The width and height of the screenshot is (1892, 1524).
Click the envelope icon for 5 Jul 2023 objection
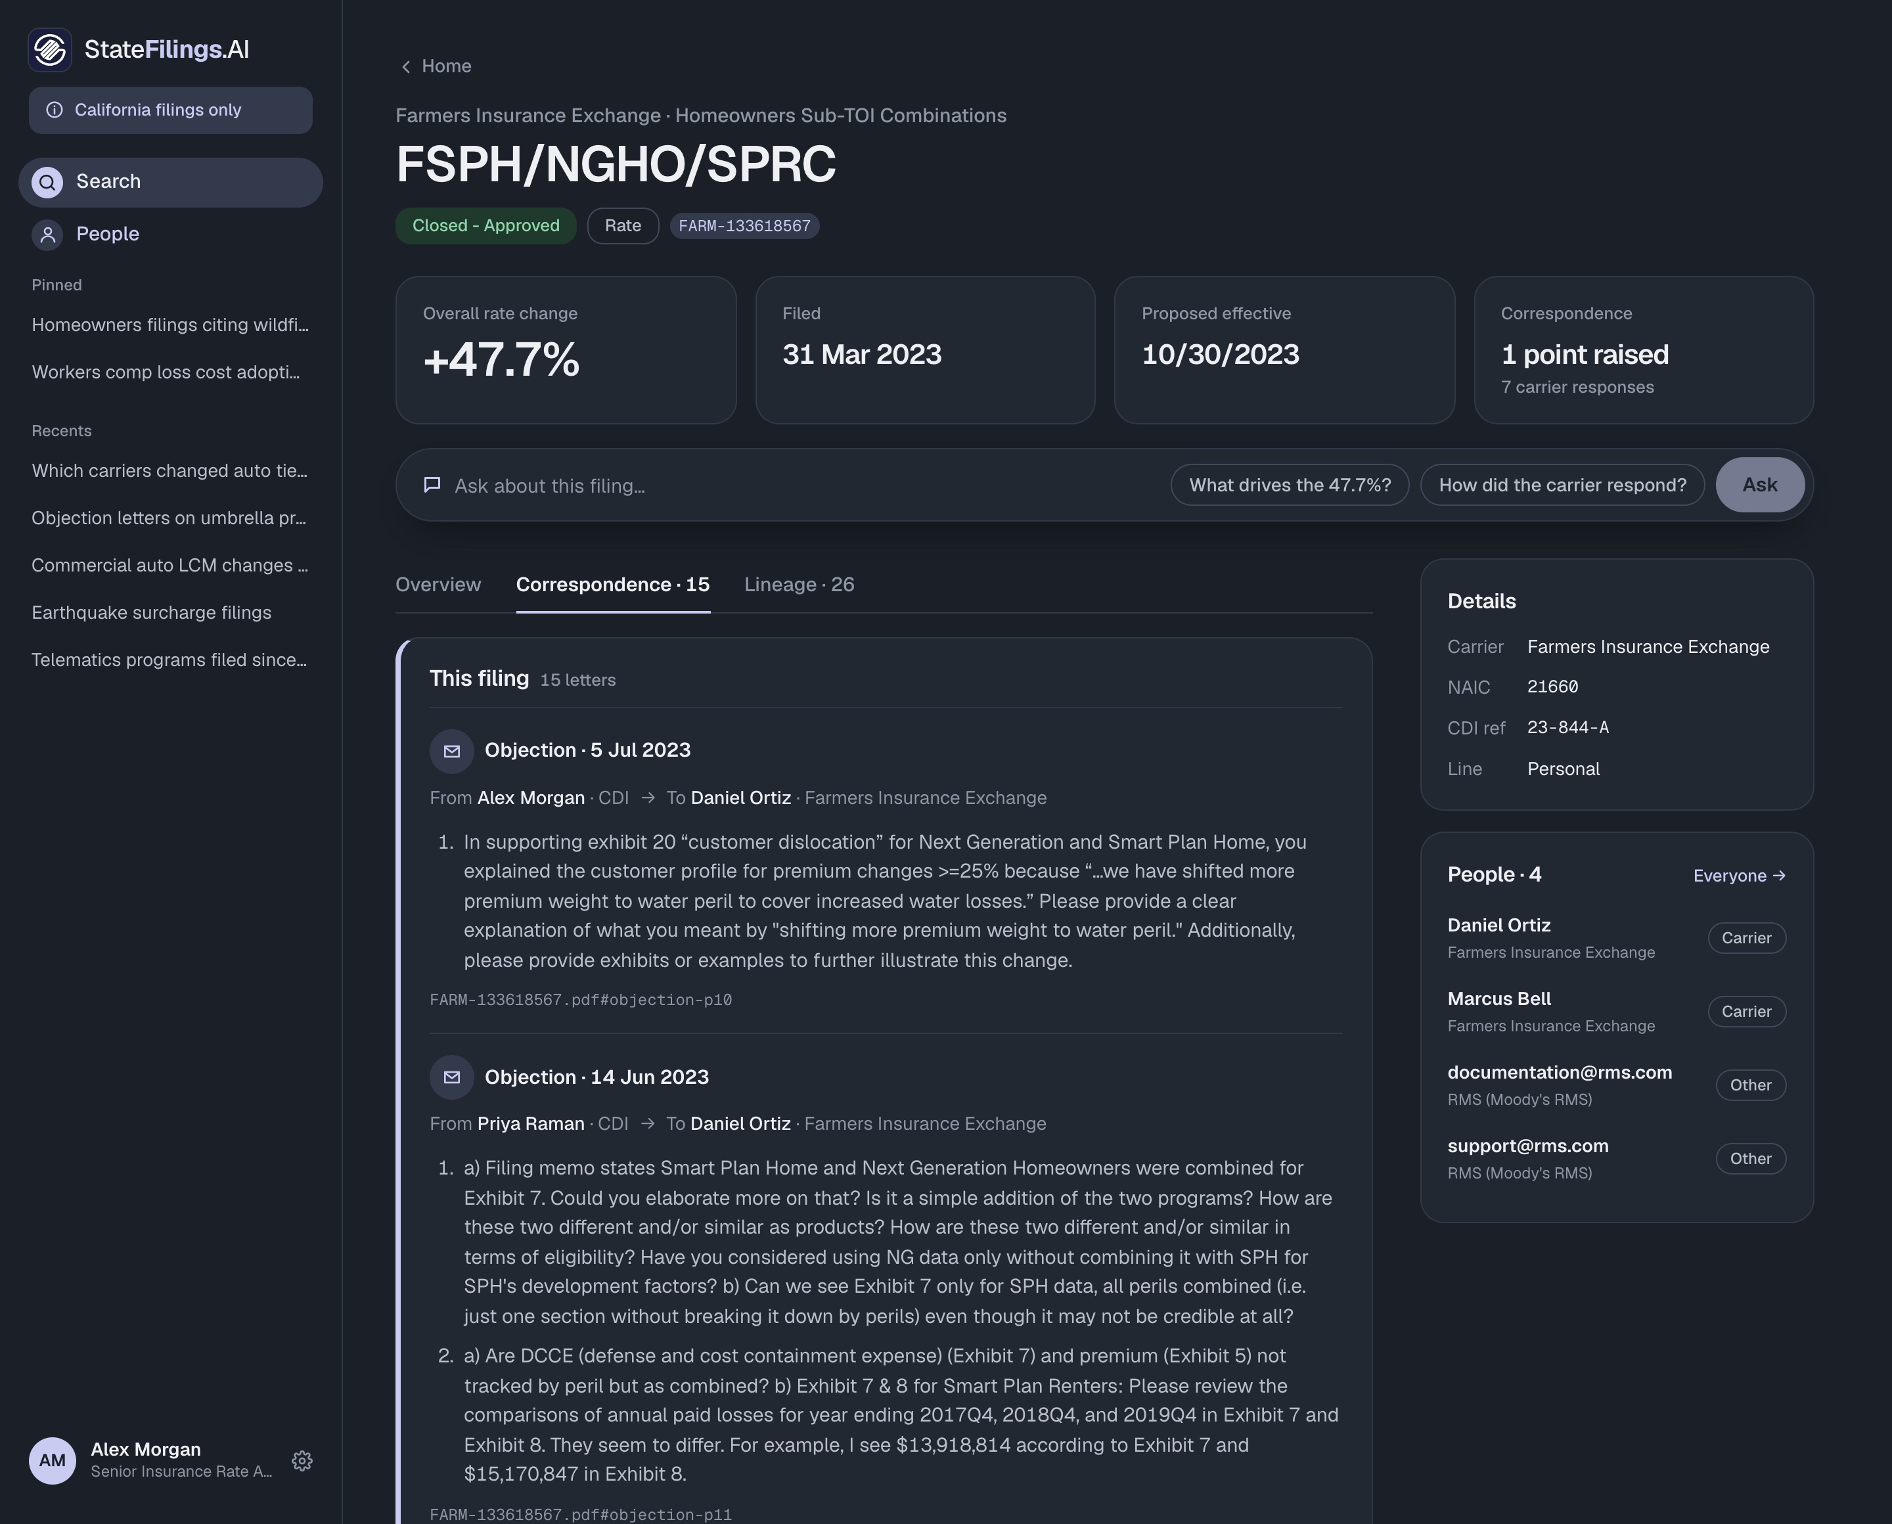[451, 751]
